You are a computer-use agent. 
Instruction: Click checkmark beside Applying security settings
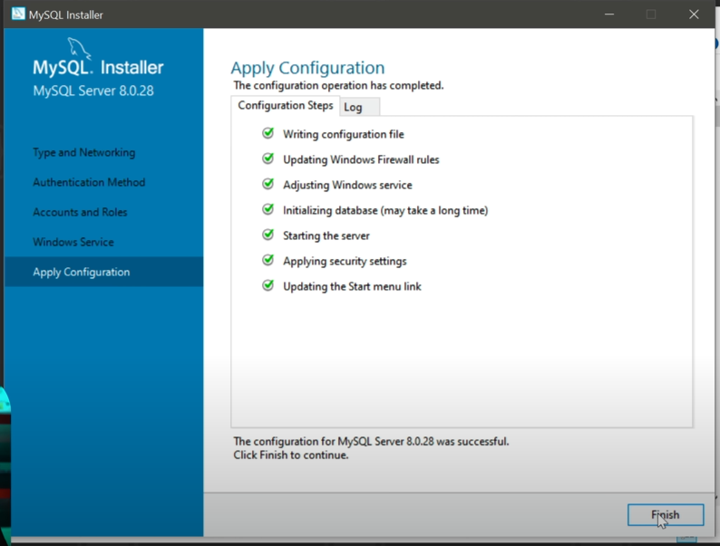click(268, 260)
